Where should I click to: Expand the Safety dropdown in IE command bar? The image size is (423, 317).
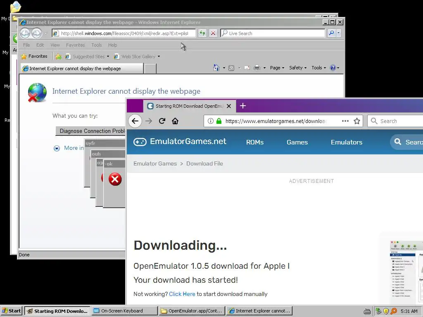pyautogui.click(x=298, y=68)
